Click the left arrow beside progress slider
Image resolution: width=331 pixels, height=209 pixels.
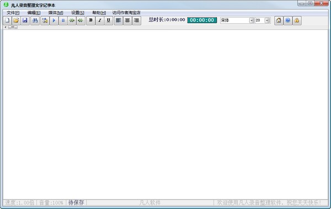(x=6, y=27)
